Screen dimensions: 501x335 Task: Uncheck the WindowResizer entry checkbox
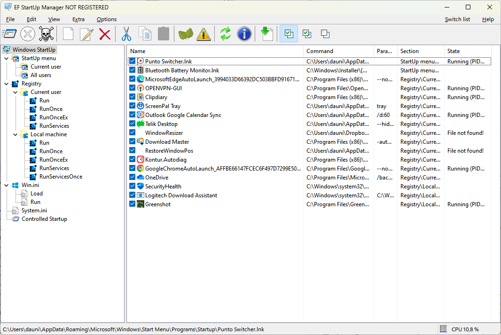(x=132, y=132)
